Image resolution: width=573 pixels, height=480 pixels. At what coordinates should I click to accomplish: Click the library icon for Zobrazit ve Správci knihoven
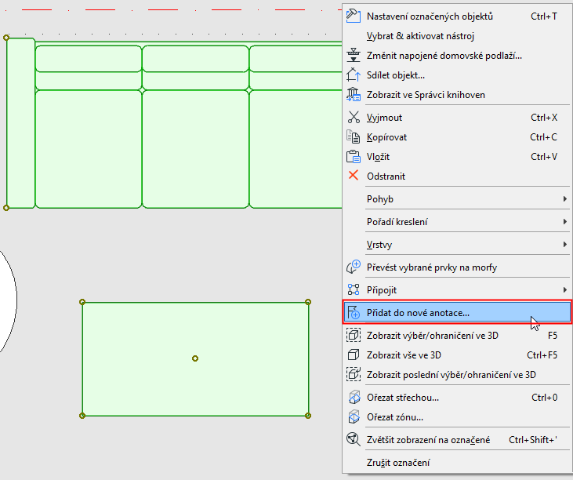[x=353, y=95]
